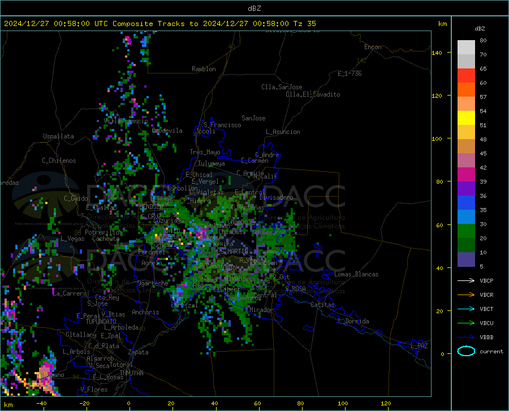Select the magenta 42–39 dBZ swatch
This screenshot has height=411, width=509.
coord(466,174)
